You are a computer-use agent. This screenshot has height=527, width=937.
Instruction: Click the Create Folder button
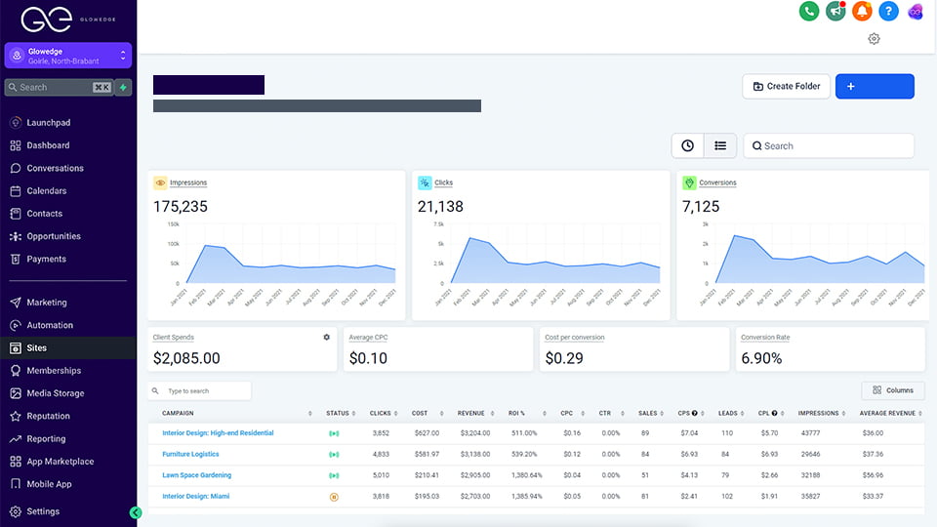point(786,86)
